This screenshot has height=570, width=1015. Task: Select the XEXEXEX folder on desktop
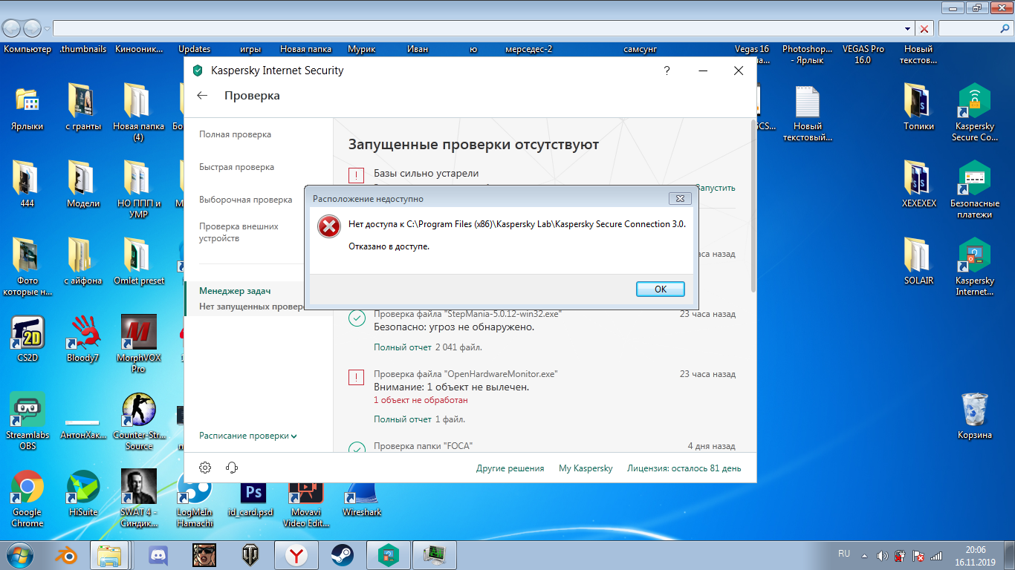tap(919, 185)
